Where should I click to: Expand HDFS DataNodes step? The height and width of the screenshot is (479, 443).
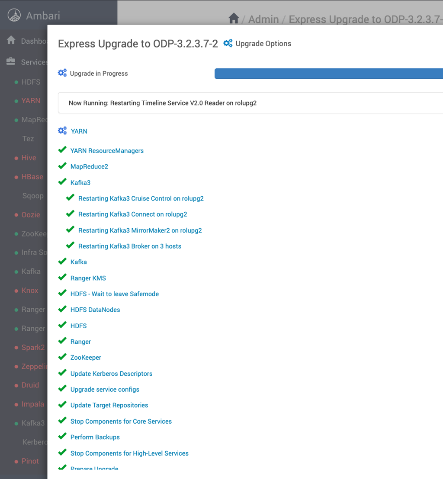pyautogui.click(x=95, y=310)
